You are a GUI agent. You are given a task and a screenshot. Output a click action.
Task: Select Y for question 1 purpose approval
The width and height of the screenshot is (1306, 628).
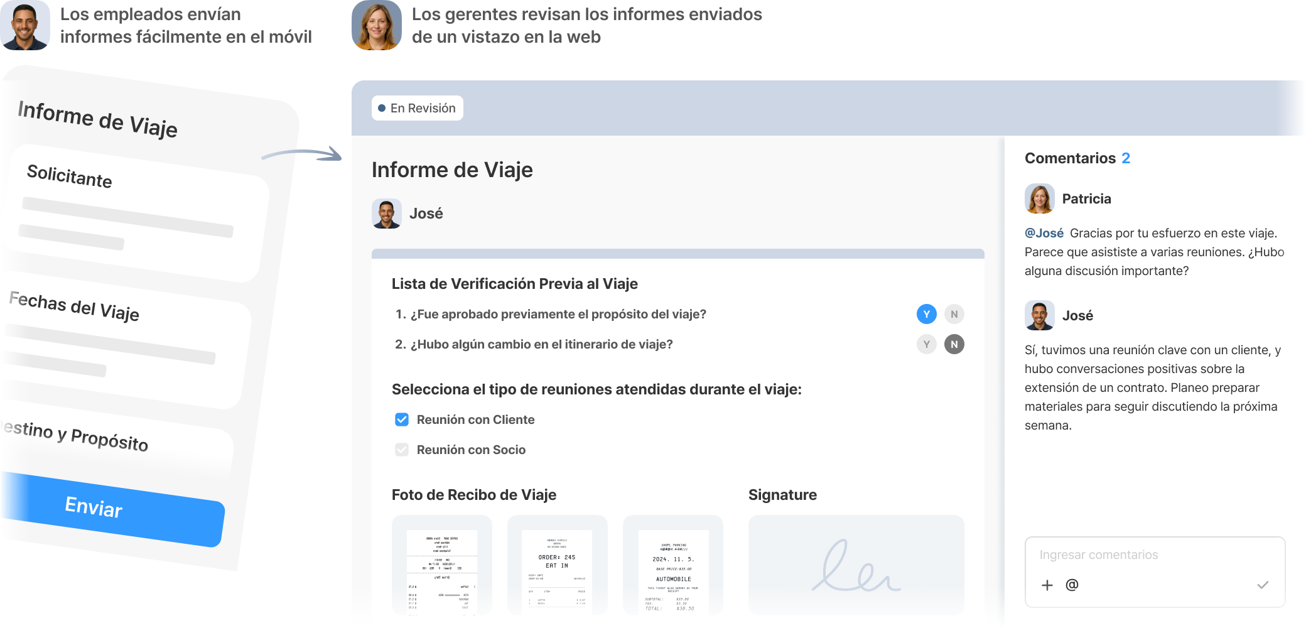point(927,314)
